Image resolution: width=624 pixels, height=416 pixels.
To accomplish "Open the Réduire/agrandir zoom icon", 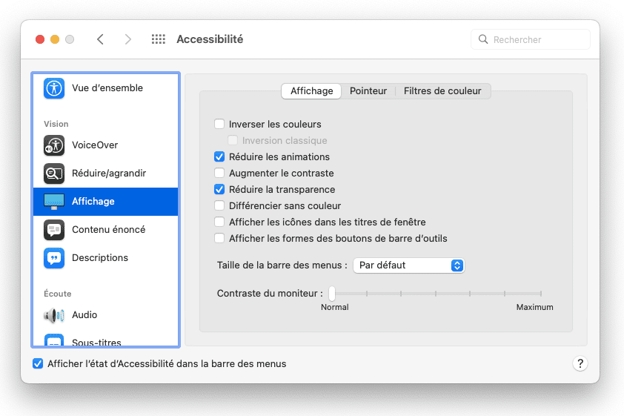I will tap(54, 174).
